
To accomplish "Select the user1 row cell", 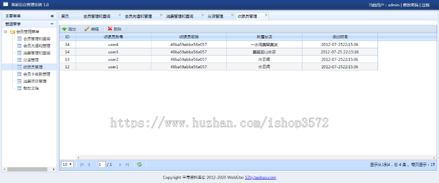I will 113,67.
